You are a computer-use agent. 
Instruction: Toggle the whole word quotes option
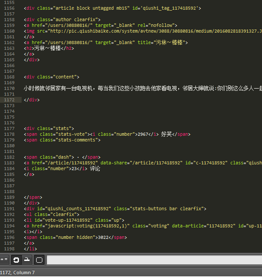click(x=4, y=260)
